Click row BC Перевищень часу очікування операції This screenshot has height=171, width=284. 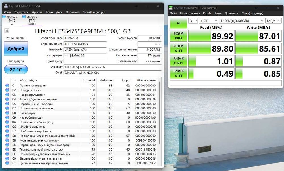point(81,145)
